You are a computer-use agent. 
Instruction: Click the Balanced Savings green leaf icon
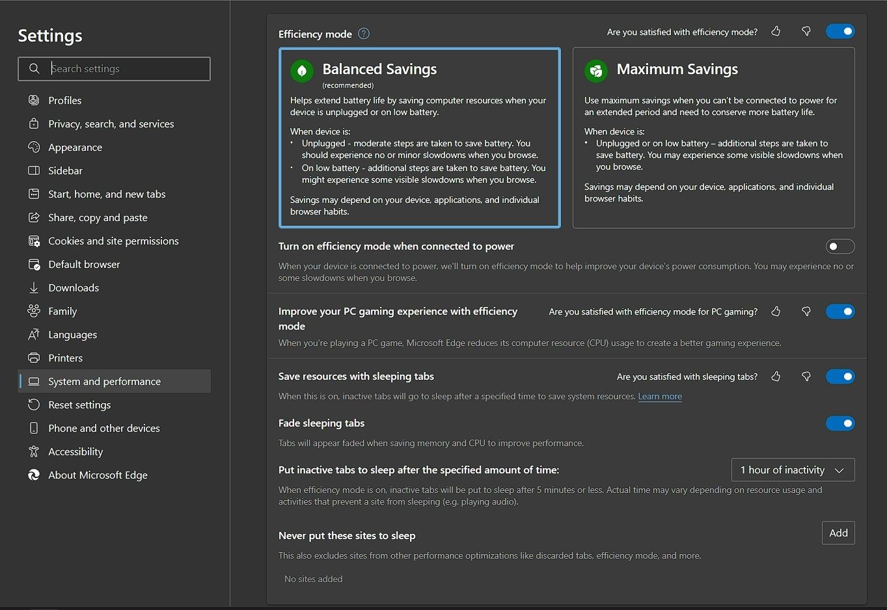click(x=302, y=71)
